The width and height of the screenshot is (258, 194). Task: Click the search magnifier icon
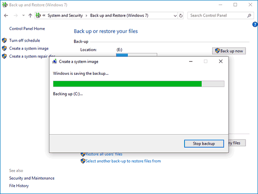pyautogui.click(x=249, y=15)
